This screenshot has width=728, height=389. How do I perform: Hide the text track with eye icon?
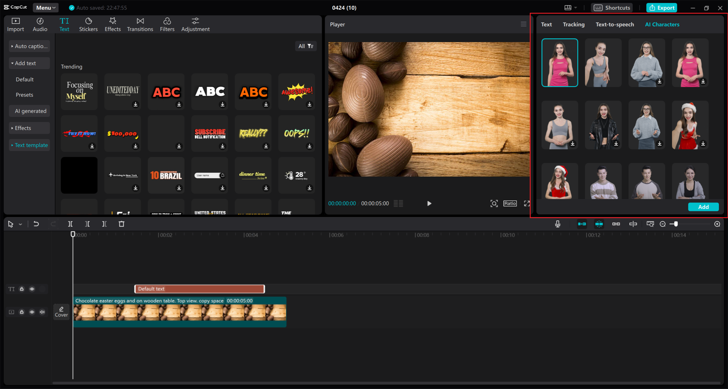pyautogui.click(x=32, y=289)
